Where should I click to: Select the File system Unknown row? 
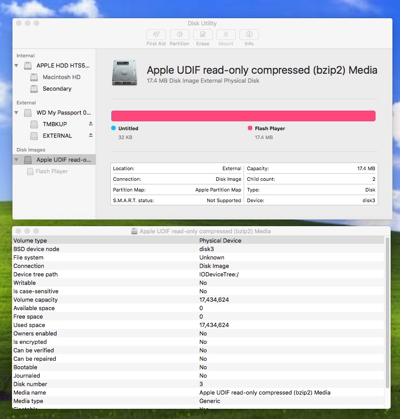[x=198, y=258]
